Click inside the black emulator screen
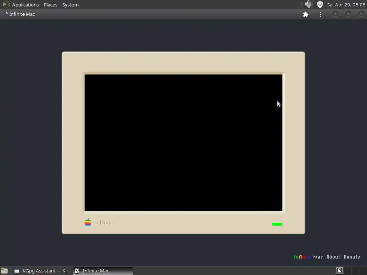The image size is (367, 275). pos(183,143)
